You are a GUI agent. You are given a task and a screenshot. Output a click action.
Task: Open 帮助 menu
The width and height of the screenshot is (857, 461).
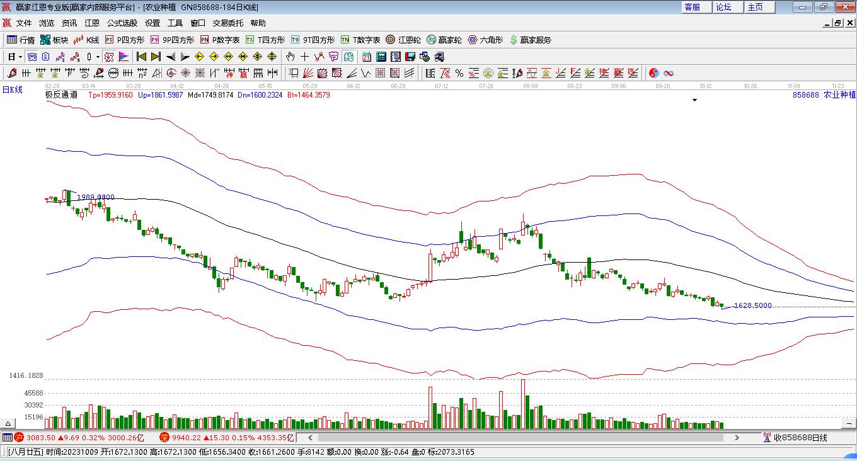(x=258, y=23)
